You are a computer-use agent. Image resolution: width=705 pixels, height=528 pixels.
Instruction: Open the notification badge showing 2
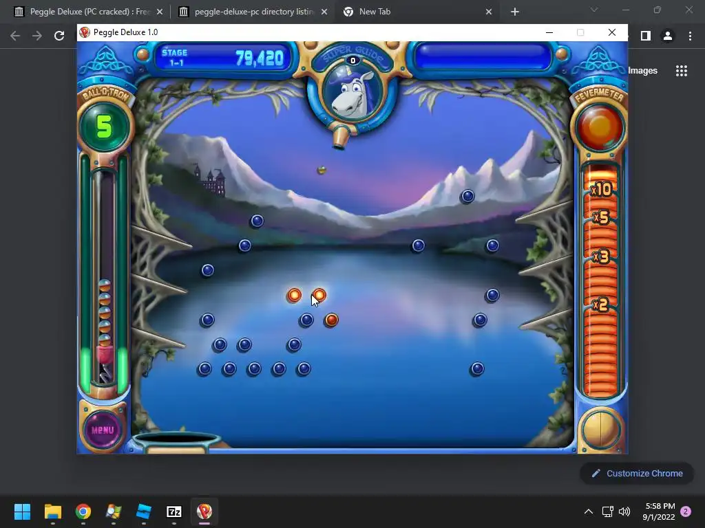686,511
